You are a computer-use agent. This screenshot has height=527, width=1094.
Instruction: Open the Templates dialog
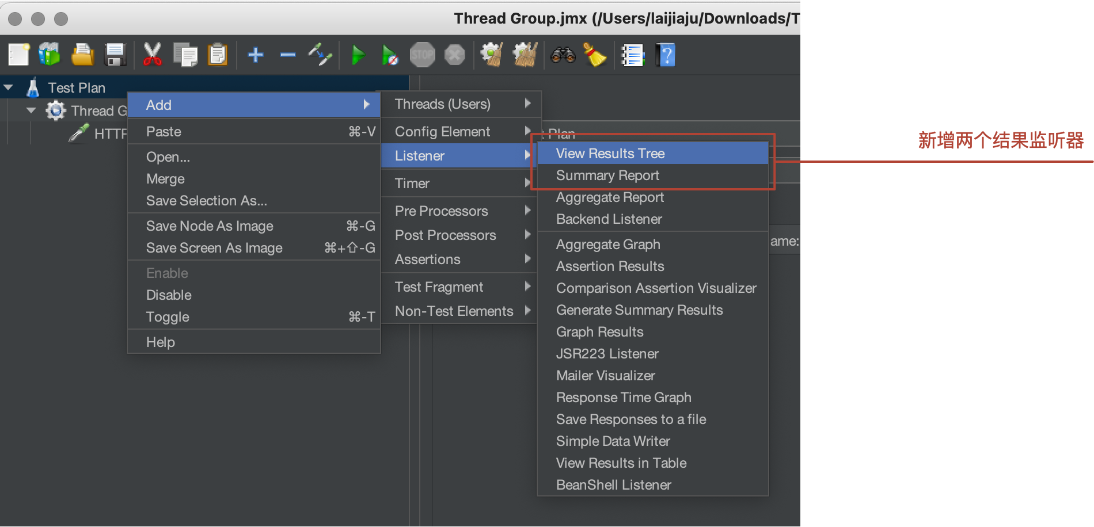click(x=49, y=55)
